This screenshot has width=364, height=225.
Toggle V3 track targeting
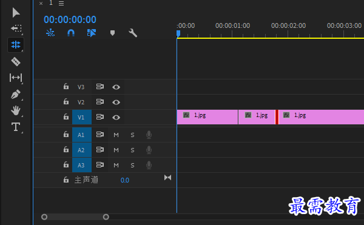[81, 87]
